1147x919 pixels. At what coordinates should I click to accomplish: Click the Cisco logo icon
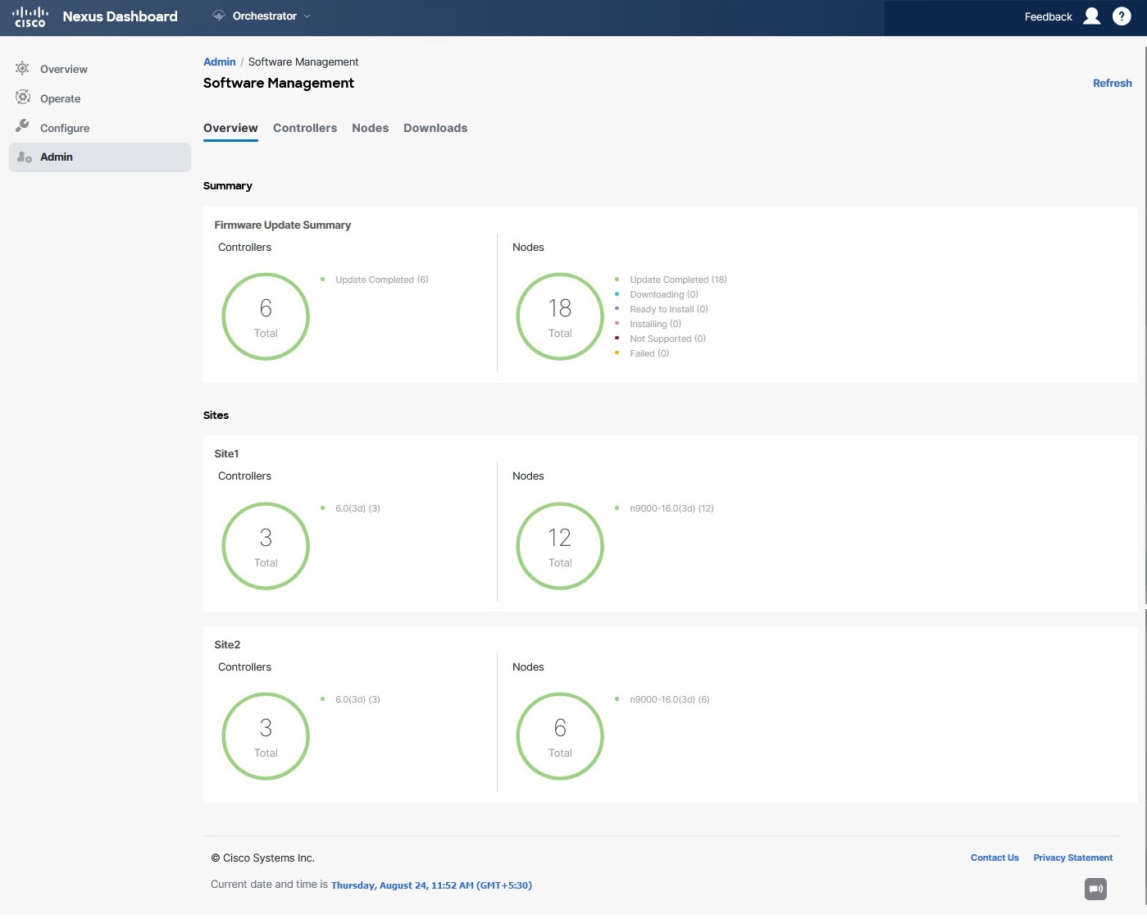(x=30, y=16)
